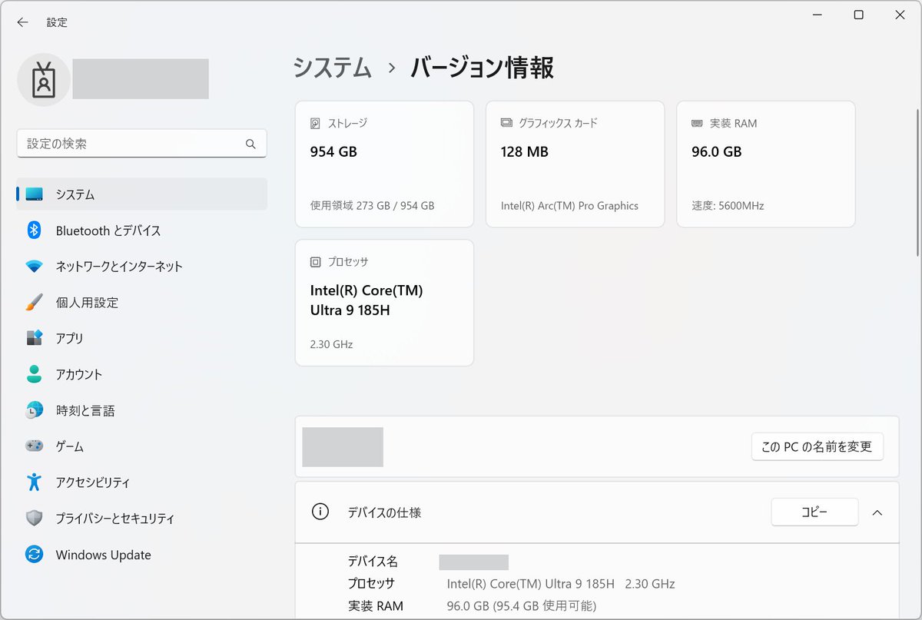922x620 pixels.
Task: Click the アプリ icon in sidebar
Action: pyautogui.click(x=35, y=338)
